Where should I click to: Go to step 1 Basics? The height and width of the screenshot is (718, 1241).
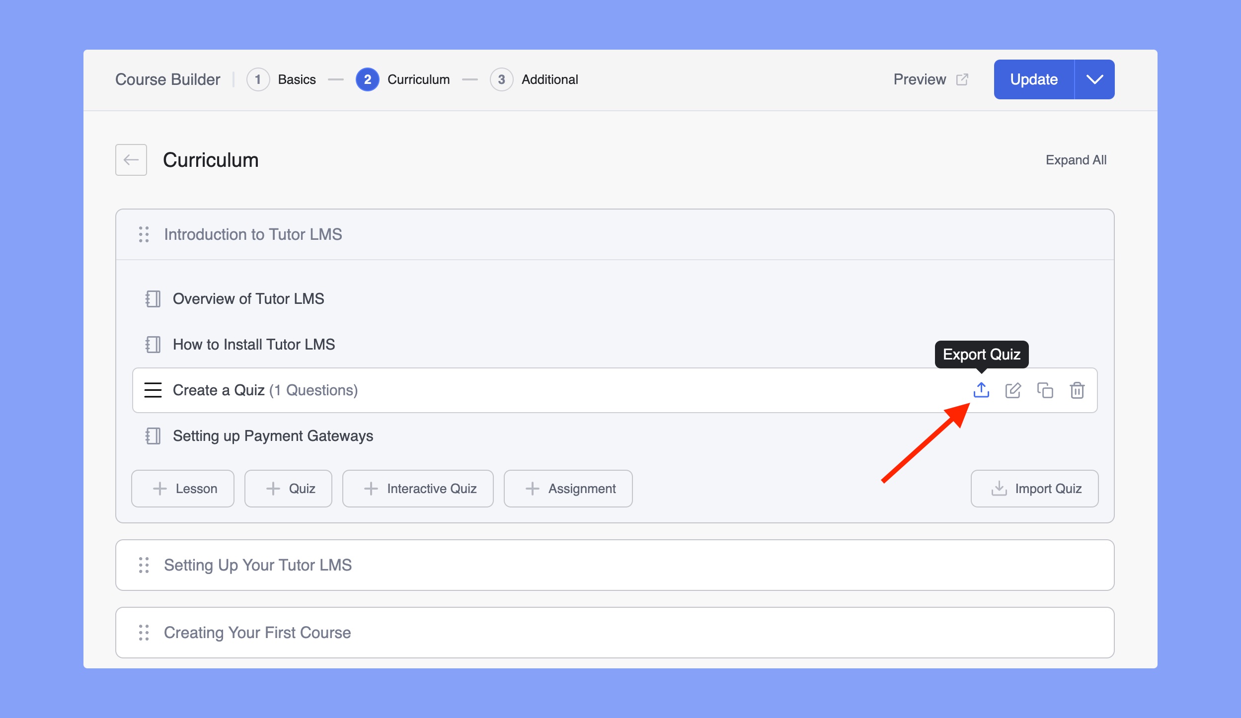point(281,79)
